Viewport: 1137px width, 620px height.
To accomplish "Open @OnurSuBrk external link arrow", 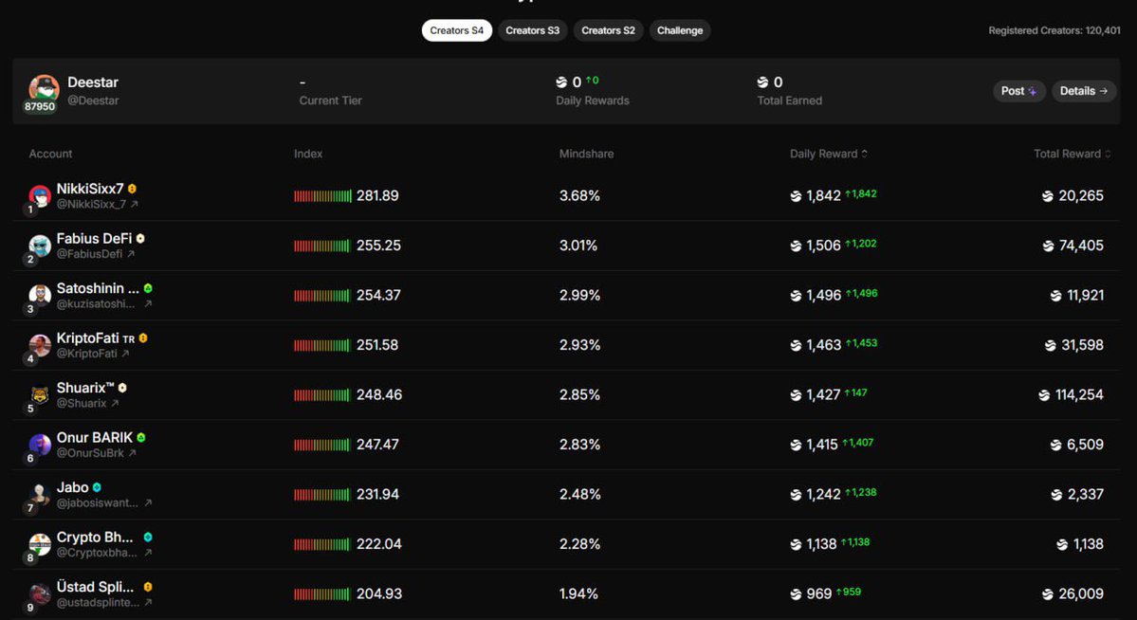I will (132, 453).
